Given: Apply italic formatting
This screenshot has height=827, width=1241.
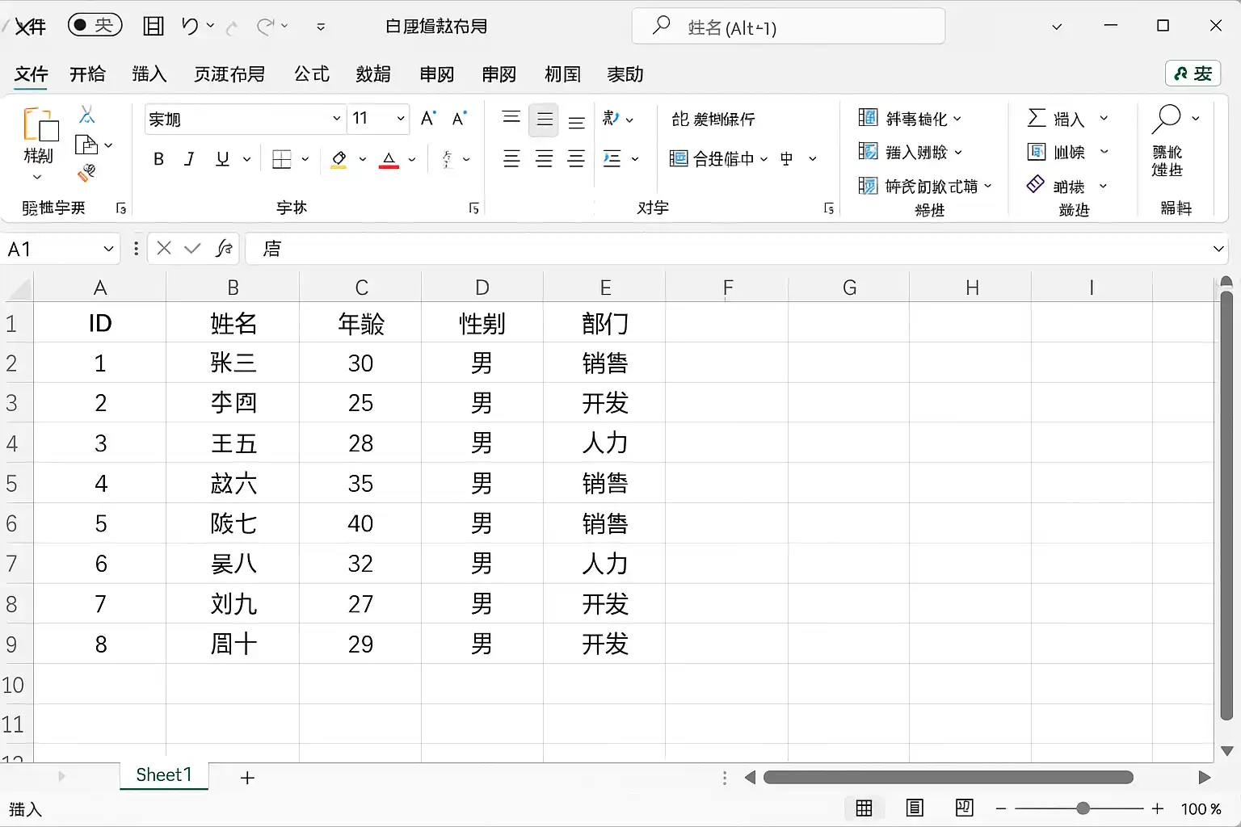Looking at the screenshot, I should pyautogui.click(x=190, y=159).
